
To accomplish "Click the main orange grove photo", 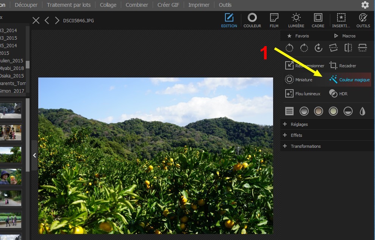I will coord(155,156).
